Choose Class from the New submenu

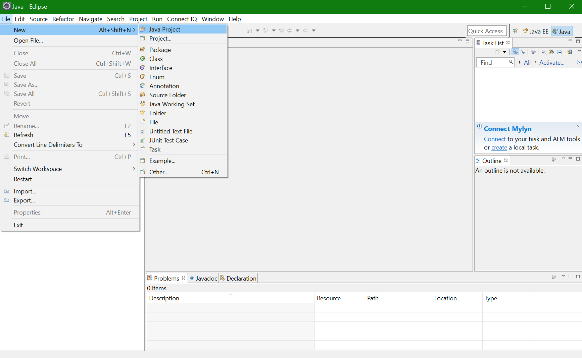point(183,59)
